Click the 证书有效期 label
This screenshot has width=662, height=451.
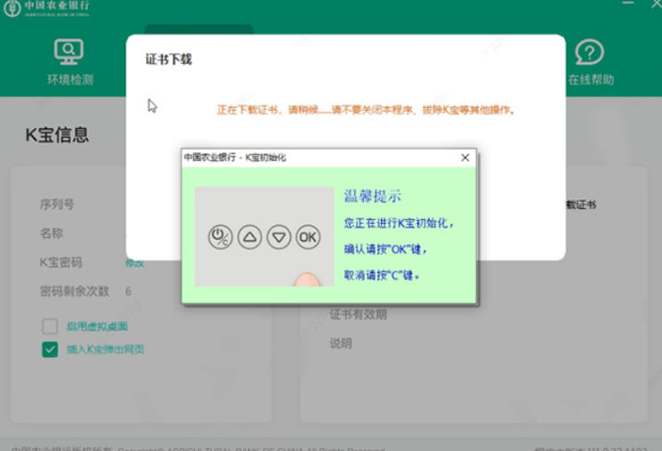(358, 314)
